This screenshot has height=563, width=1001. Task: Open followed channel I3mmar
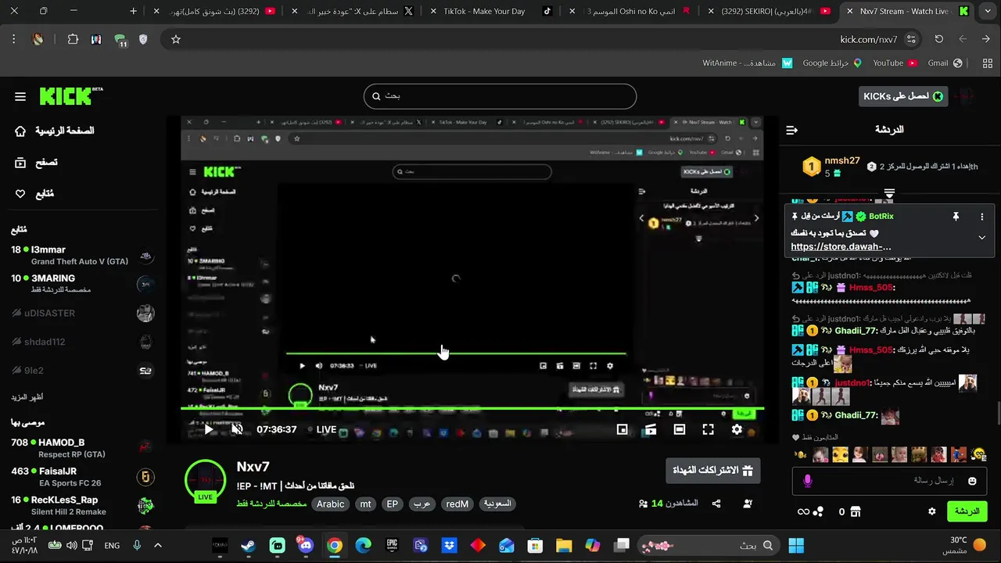coord(82,256)
